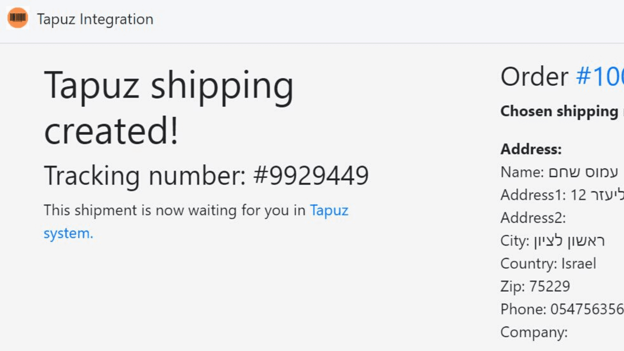
Task: Click the tracking number #9929449
Action: [x=311, y=175]
